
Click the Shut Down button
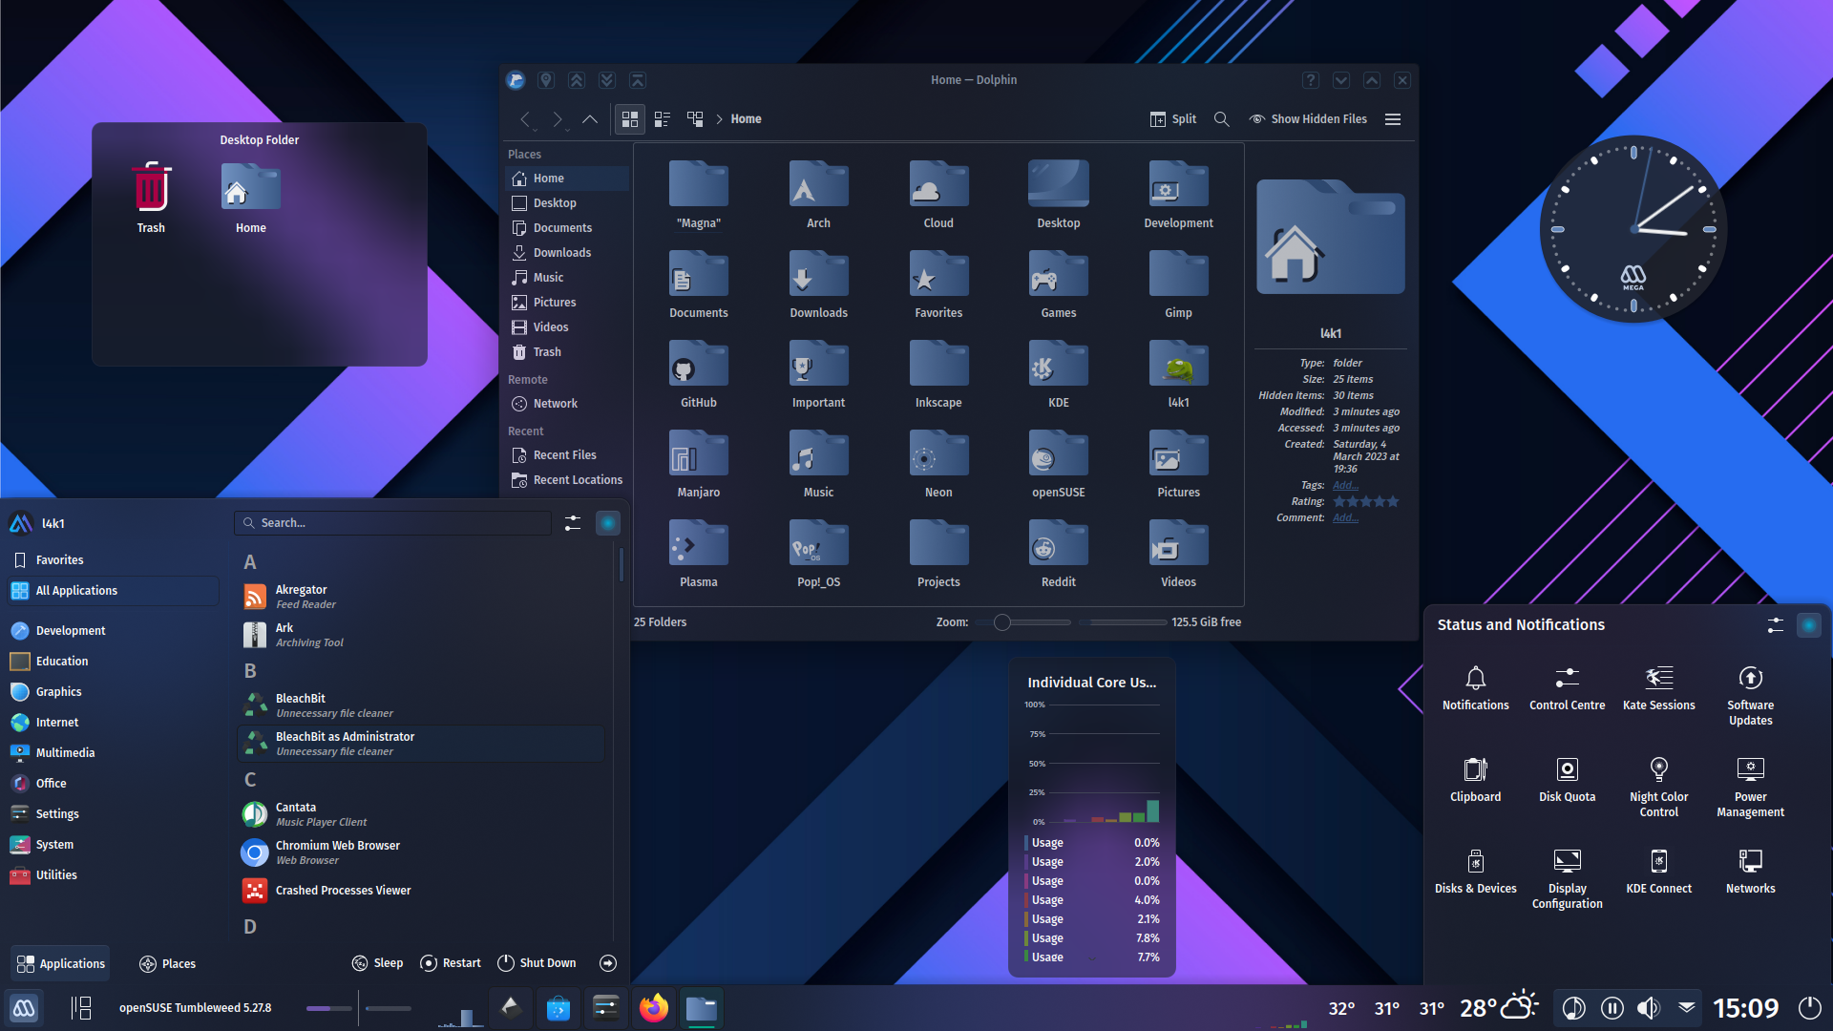(537, 963)
